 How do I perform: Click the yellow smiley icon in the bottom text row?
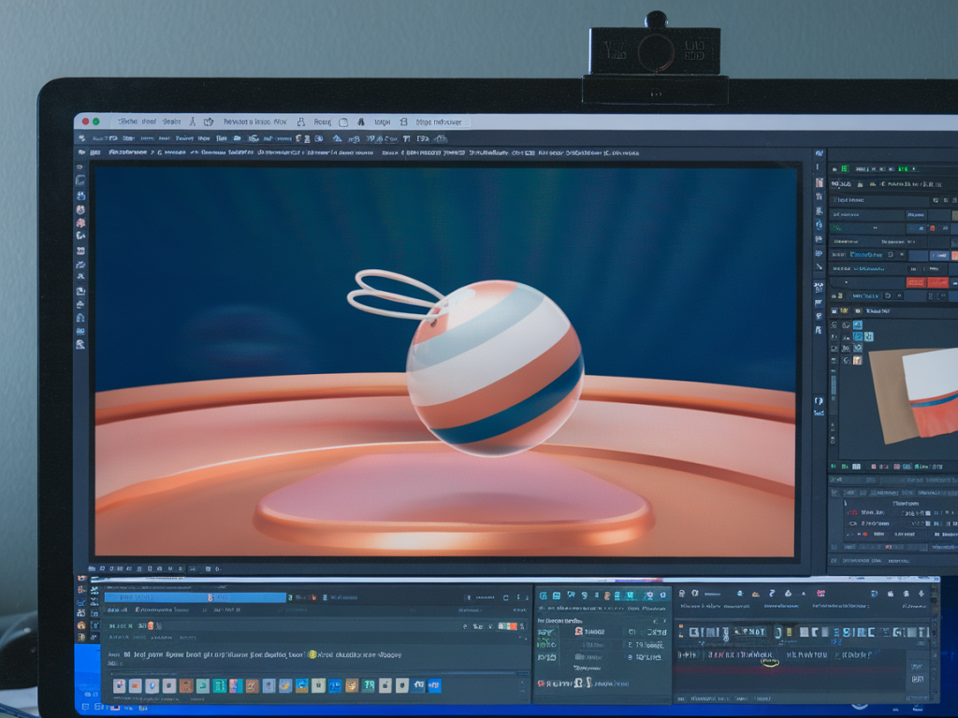[x=312, y=655]
